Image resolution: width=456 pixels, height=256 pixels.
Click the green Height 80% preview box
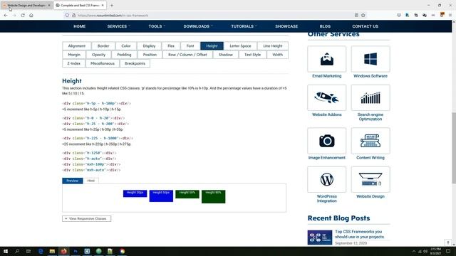pyautogui.click(x=214, y=196)
